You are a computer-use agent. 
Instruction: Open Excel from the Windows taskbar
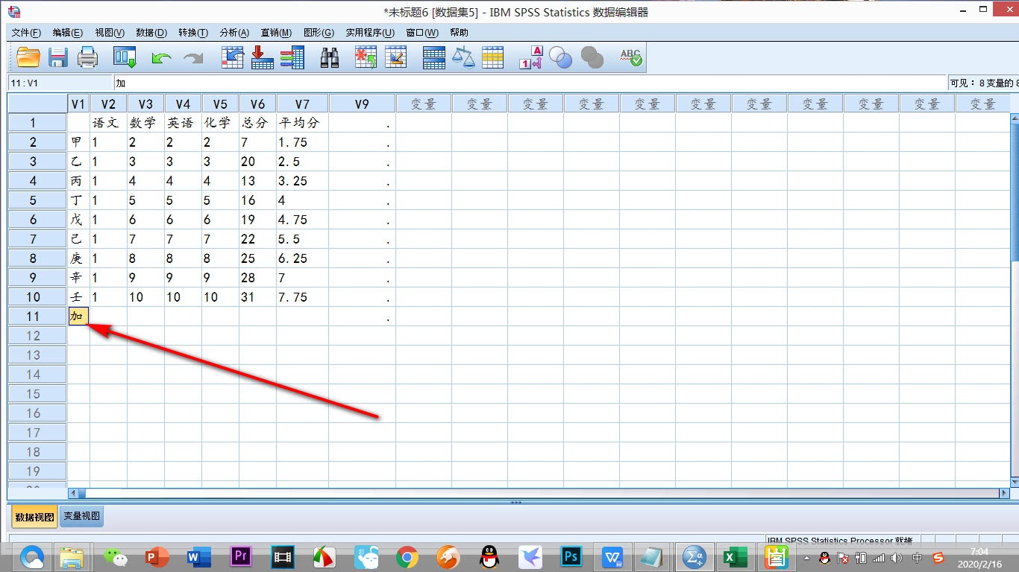pos(731,556)
